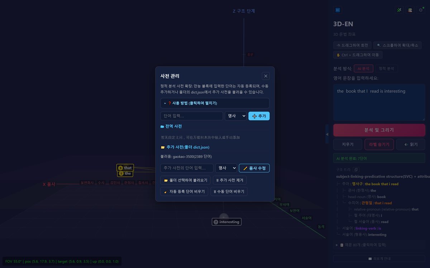
Task: Click the blue icon at the sidebar's top-left
Action: click(338, 10)
